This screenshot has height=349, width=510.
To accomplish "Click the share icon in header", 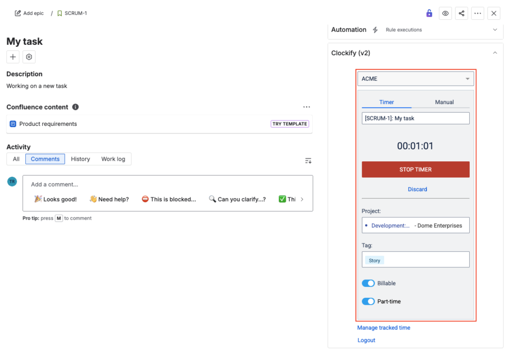I will 462,13.
